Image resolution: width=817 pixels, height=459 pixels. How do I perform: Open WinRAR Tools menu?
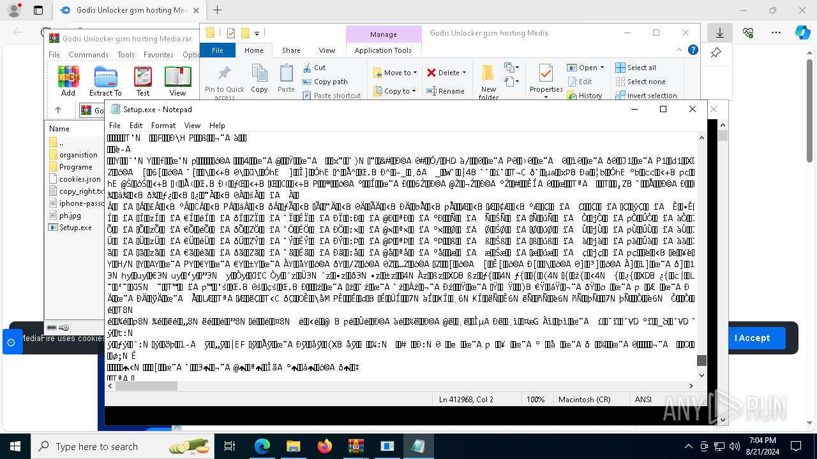126,55
